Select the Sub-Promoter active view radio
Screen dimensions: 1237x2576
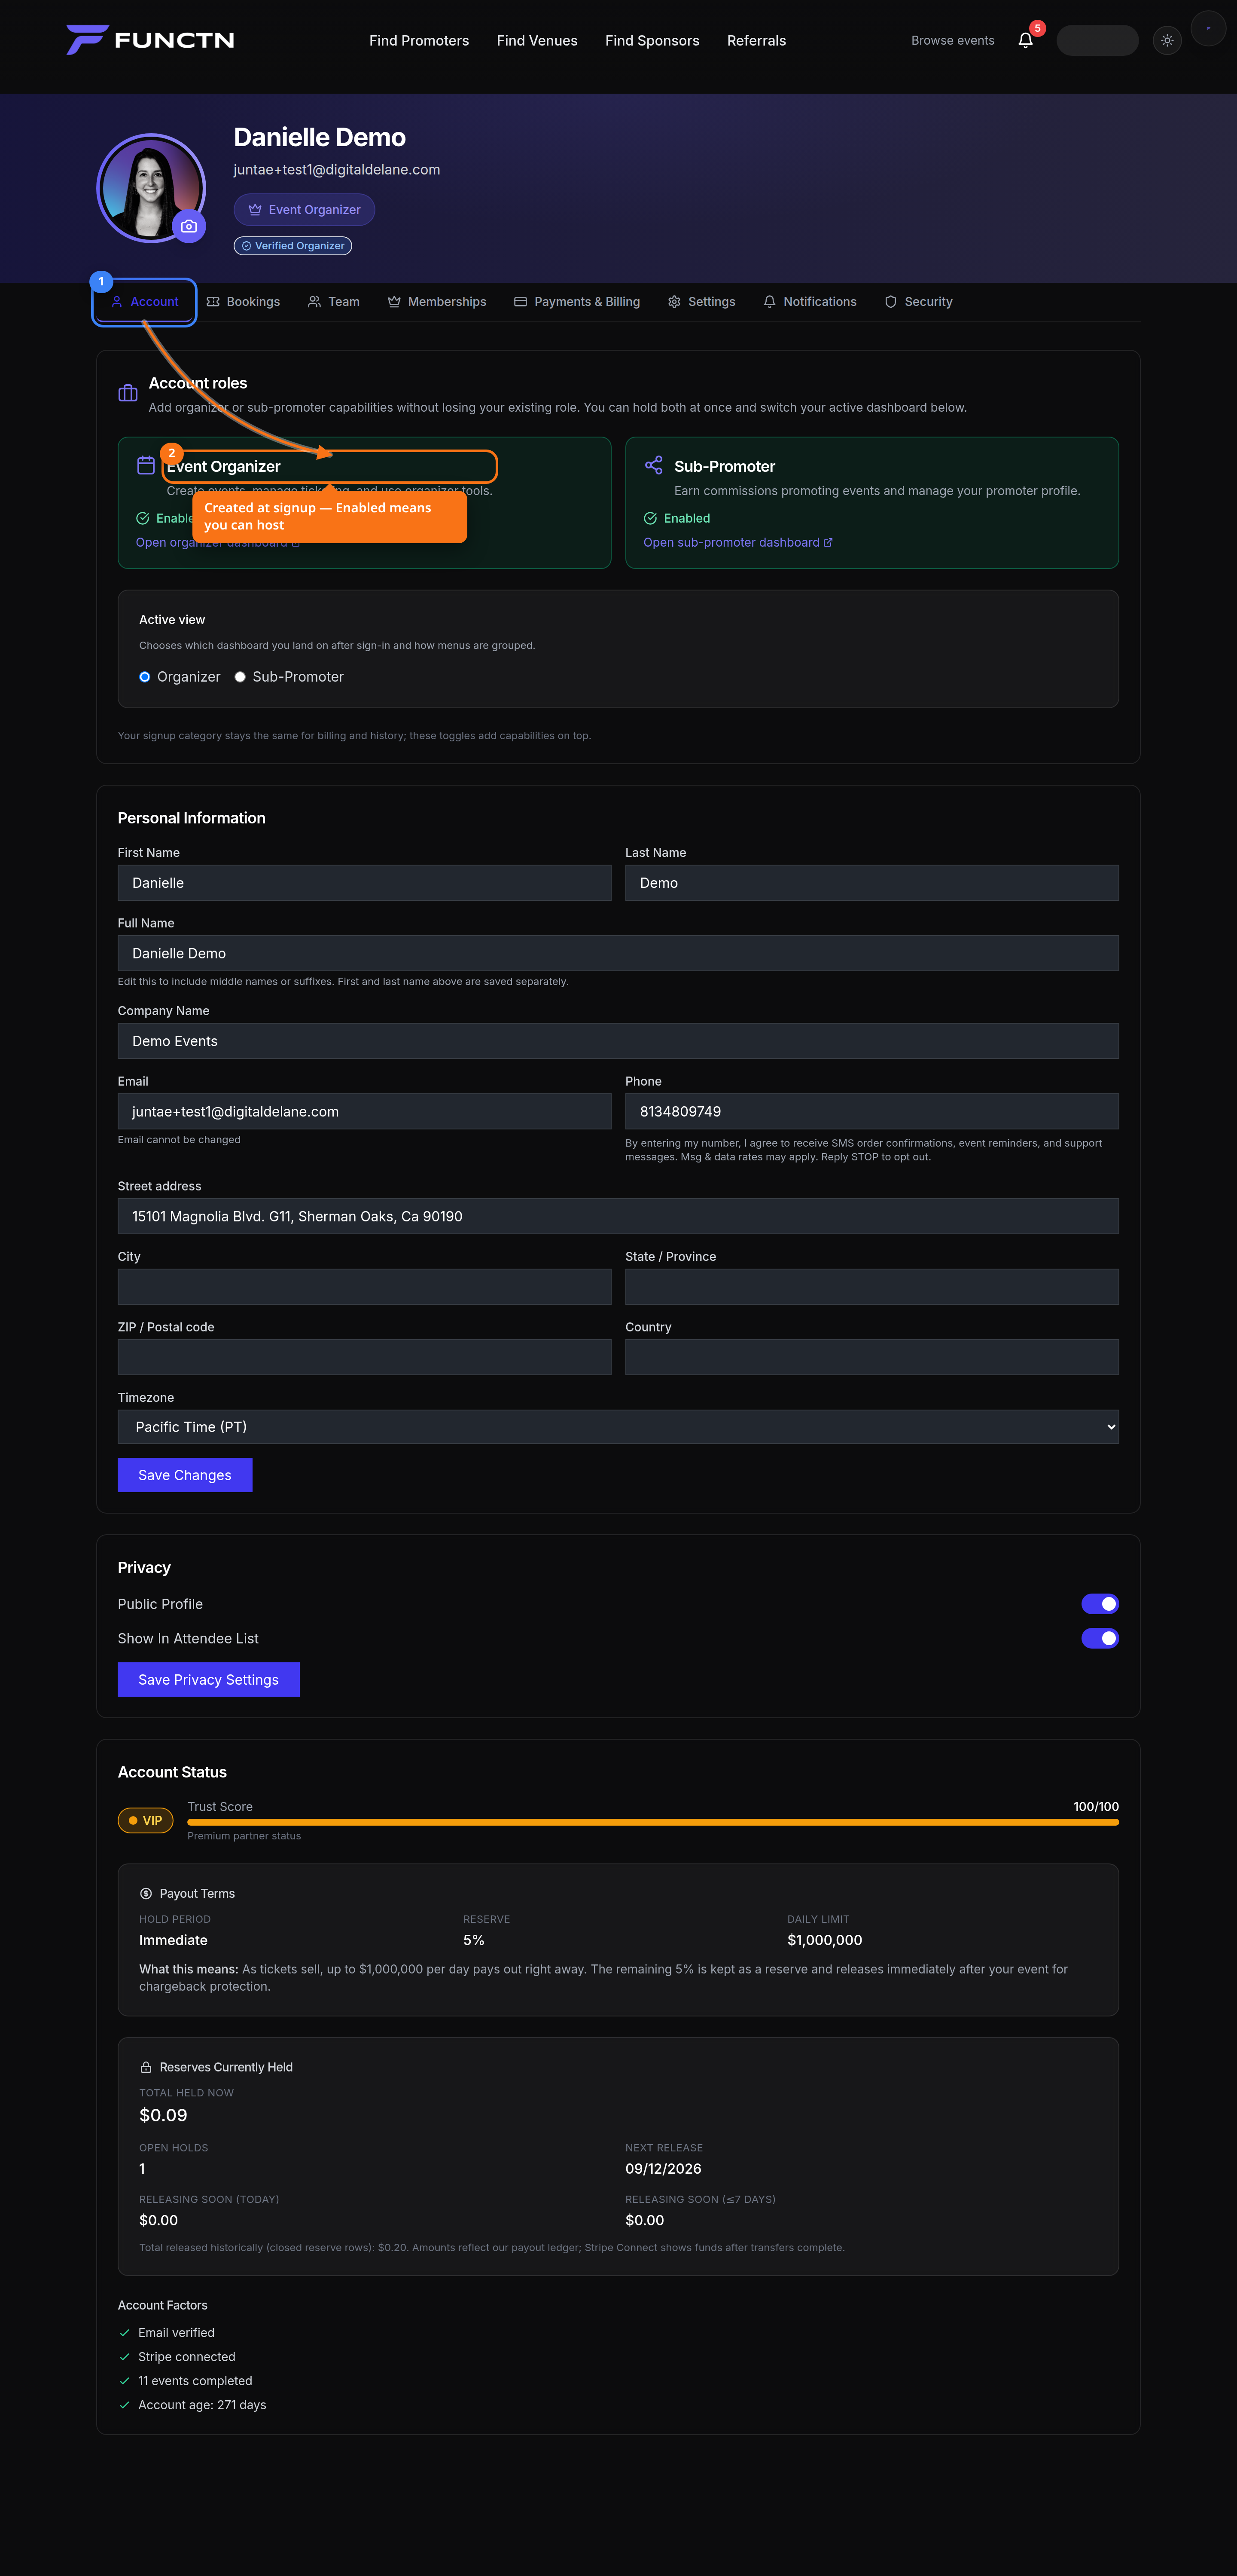240,677
